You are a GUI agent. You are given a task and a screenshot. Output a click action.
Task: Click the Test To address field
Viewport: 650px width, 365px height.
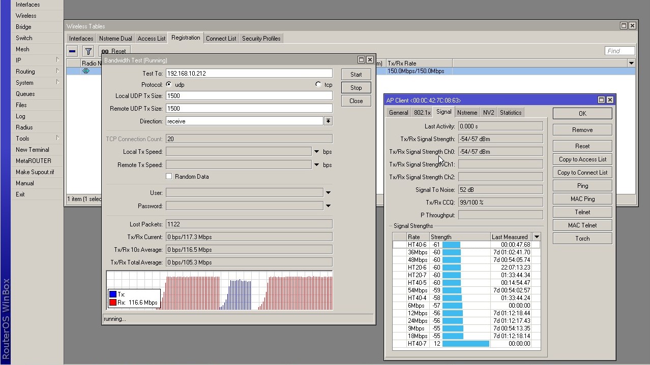[x=249, y=74]
